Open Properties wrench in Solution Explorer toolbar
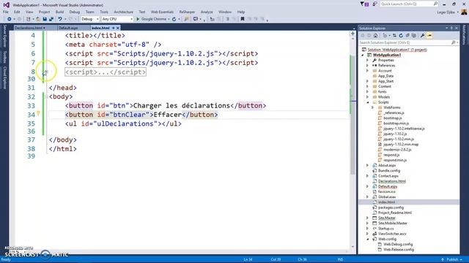Viewport: 469px width, 263px height. point(422,36)
